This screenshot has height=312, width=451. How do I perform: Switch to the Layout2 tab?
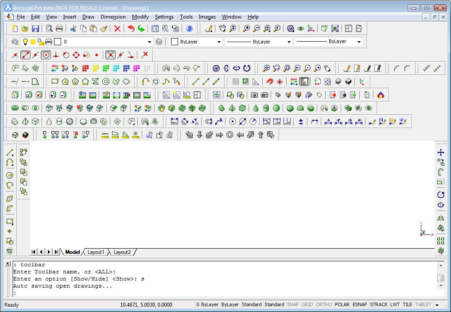pos(122,252)
